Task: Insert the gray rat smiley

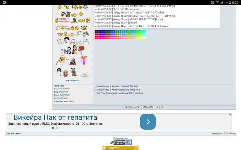Action: tap(74, 72)
